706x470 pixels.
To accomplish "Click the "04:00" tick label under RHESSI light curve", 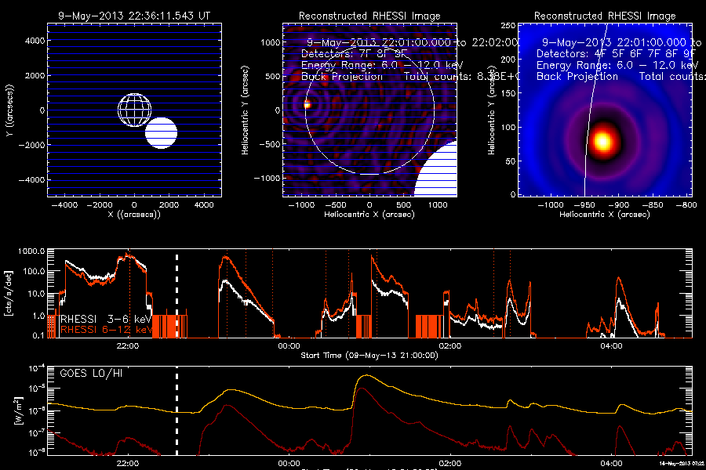I will pyautogui.click(x=611, y=346).
